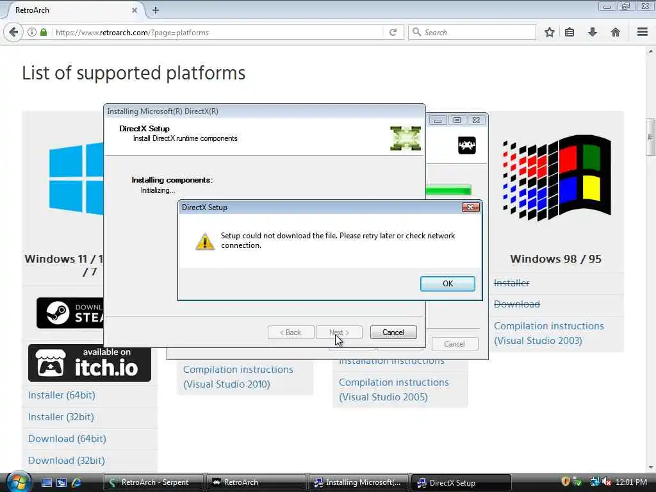Click the DirectX X logo in setup header
The height and width of the screenshot is (492, 656).
(406, 138)
